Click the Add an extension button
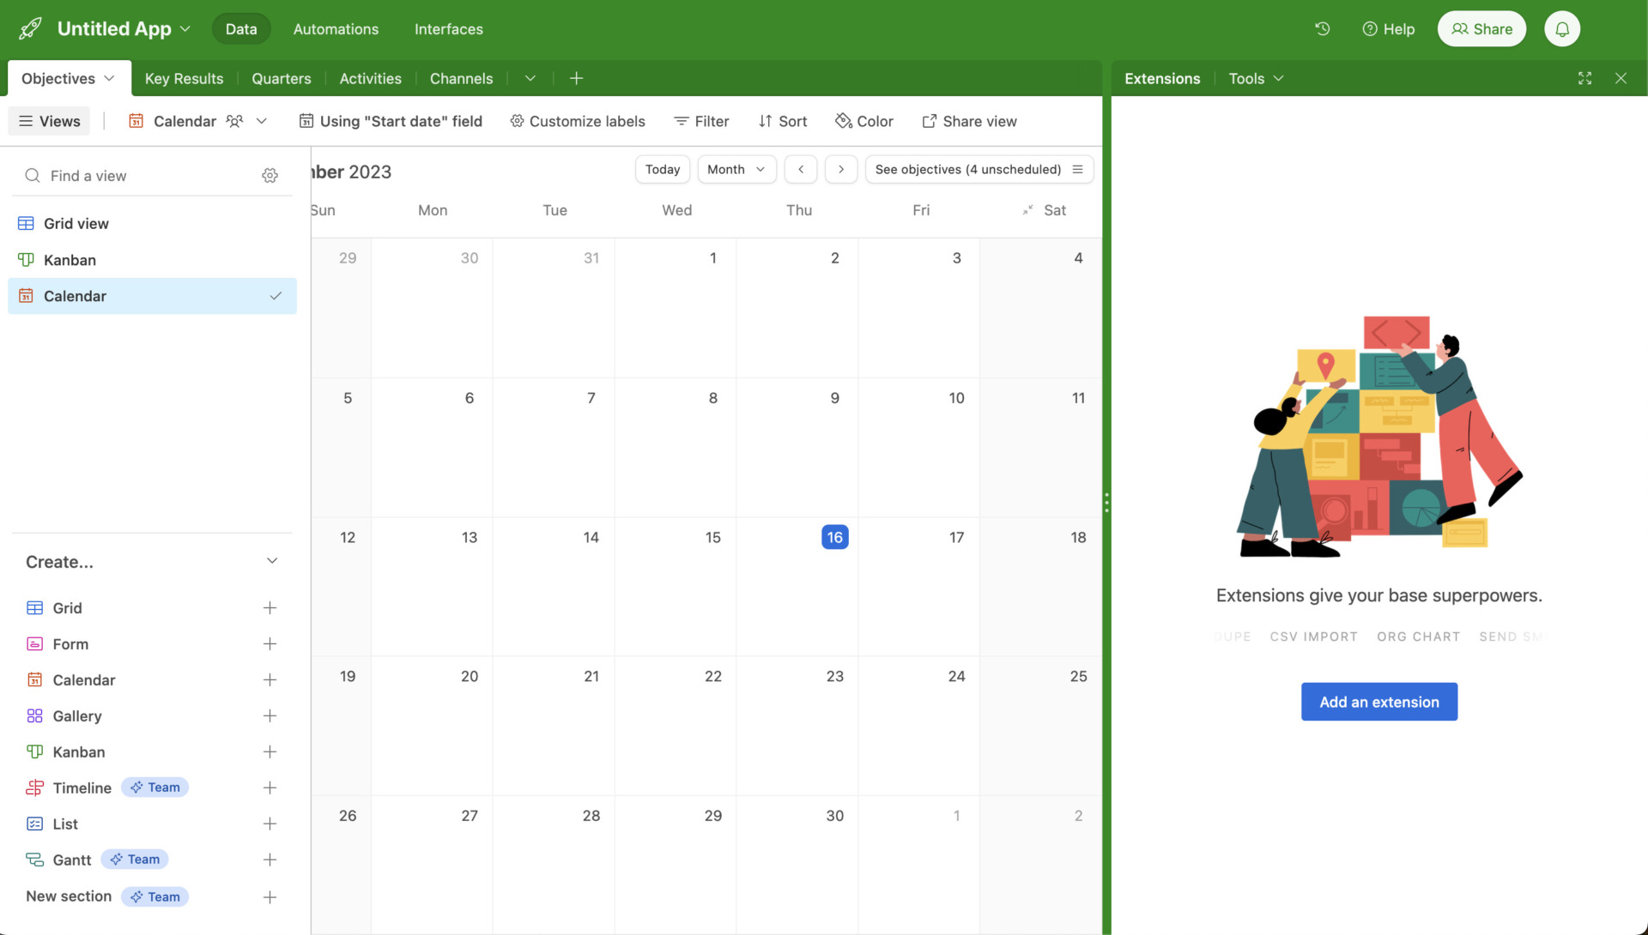 tap(1378, 701)
